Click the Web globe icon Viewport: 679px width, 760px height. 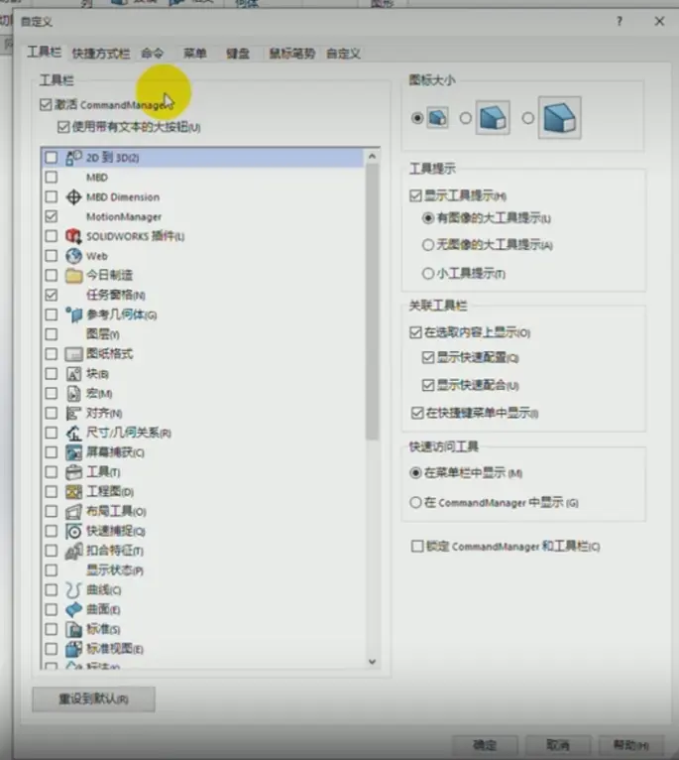[x=73, y=255]
